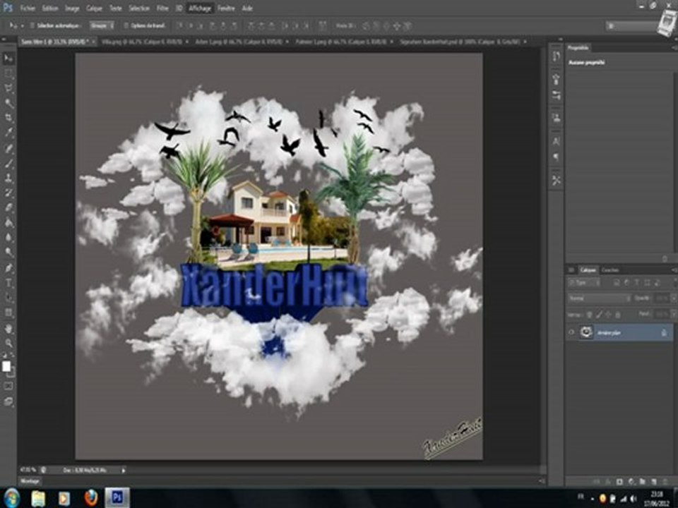Create a new layer with bottom icon

pos(654,481)
